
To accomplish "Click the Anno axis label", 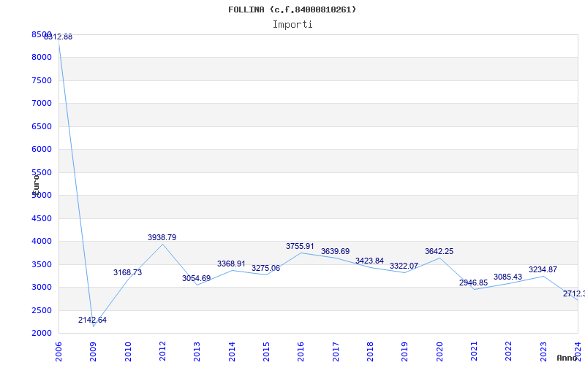I will coord(566,358).
